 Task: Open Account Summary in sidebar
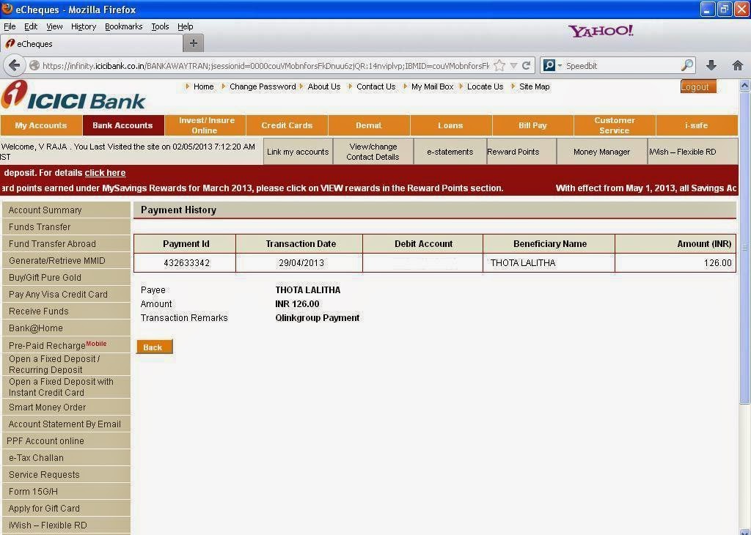pyautogui.click(x=66, y=210)
